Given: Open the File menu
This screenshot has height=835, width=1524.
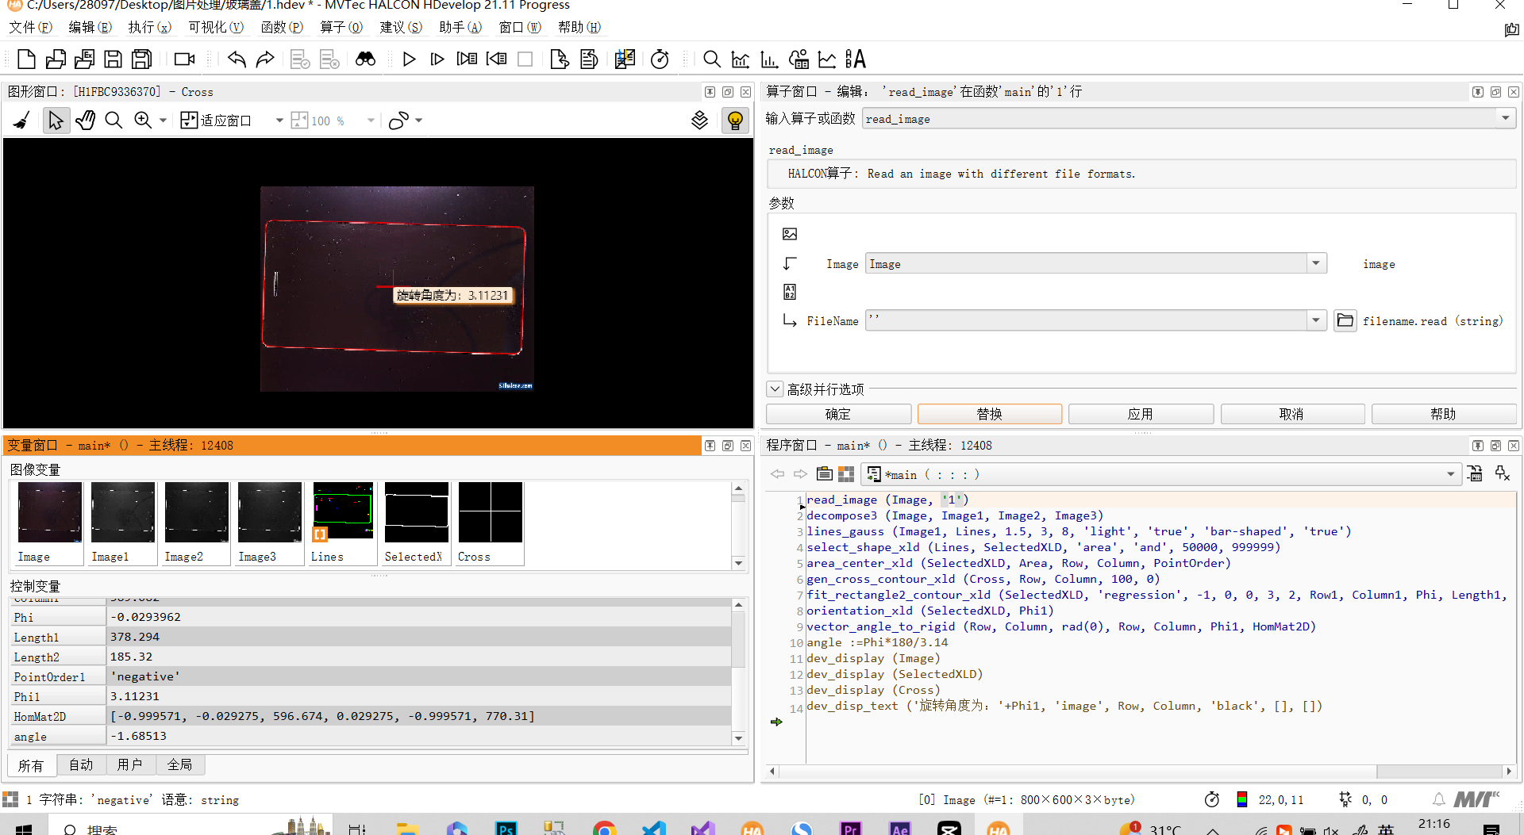Looking at the screenshot, I should (30, 27).
